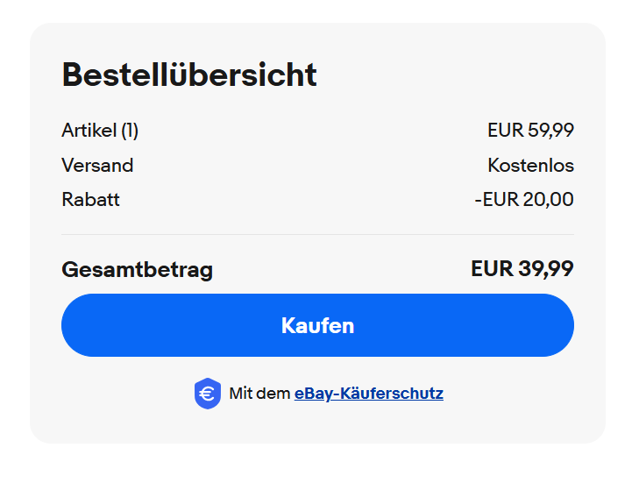639x483 pixels.
Task: Click the discount amount -EUR 20,00
Action: click(524, 199)
